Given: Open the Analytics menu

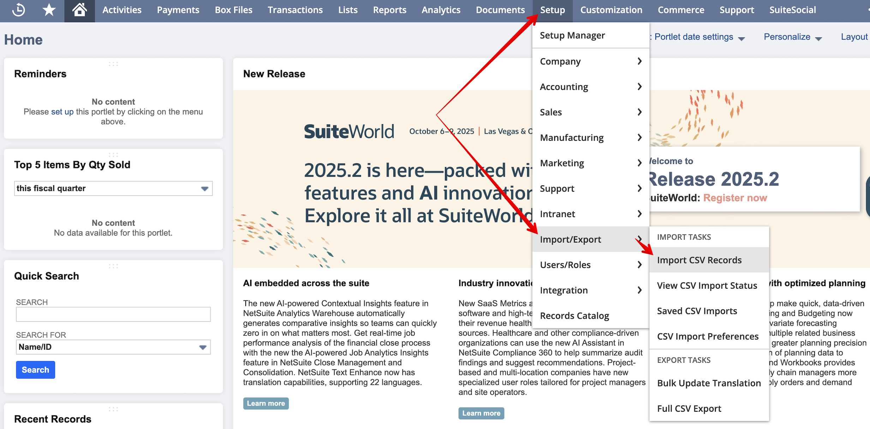Looking at the screenshot, I should (441, 10).
